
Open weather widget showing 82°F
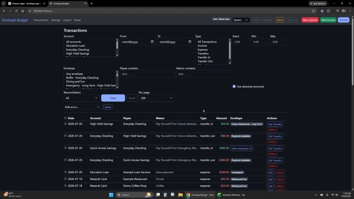13,195
